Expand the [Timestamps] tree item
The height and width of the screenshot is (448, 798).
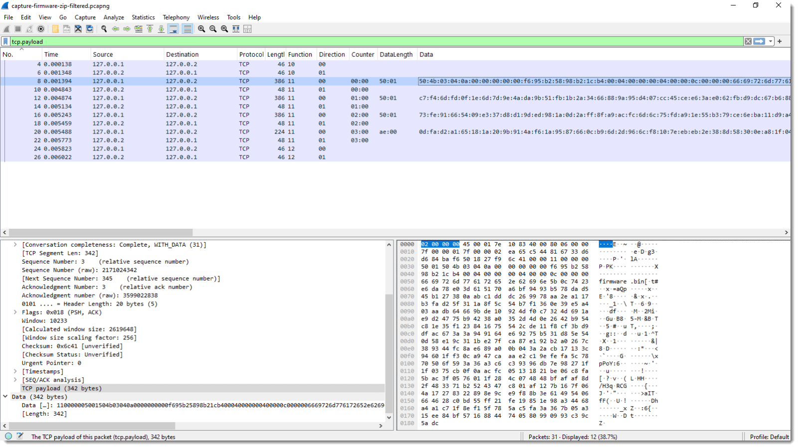(15, 371)
